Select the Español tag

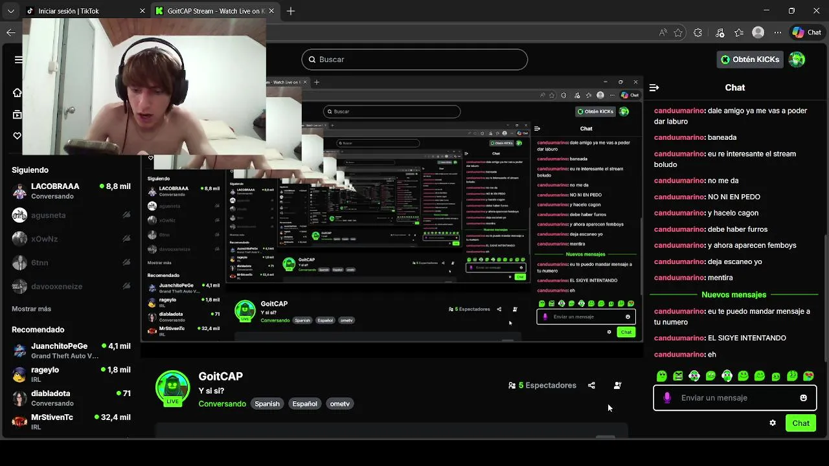(304, 404)
